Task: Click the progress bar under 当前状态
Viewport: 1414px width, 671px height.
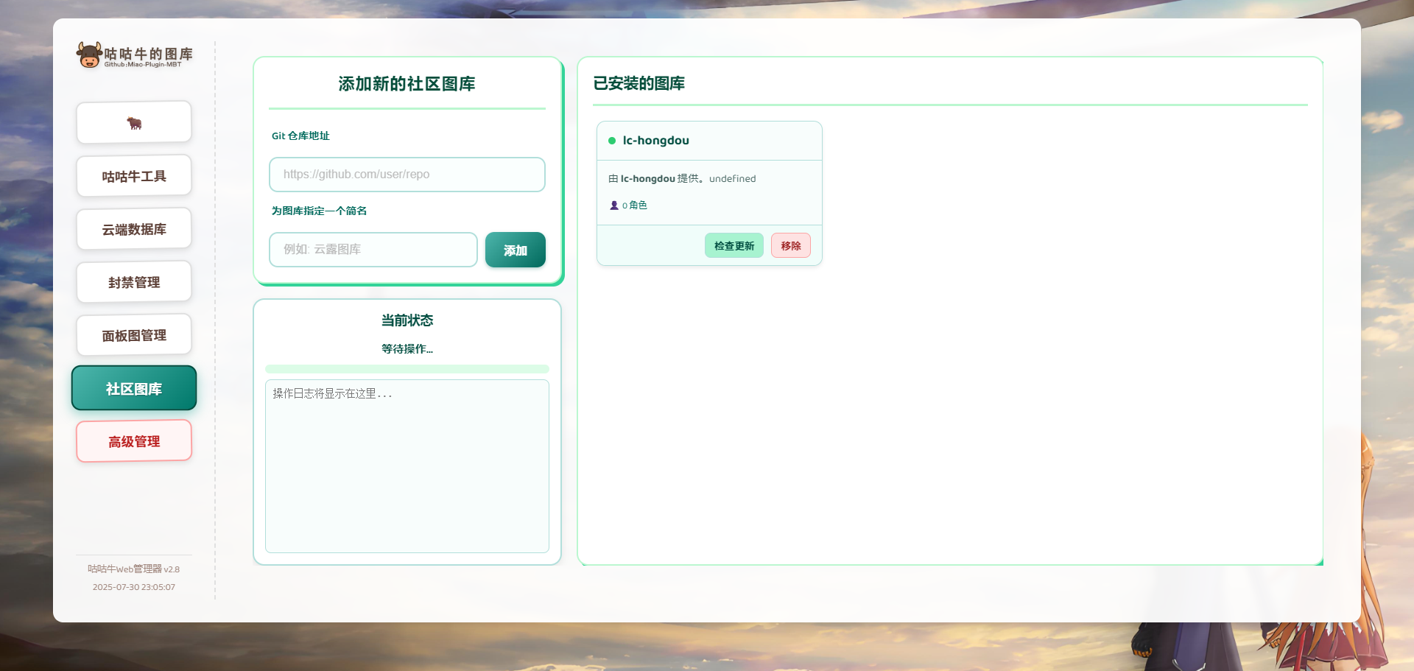Action: point(407,368)
